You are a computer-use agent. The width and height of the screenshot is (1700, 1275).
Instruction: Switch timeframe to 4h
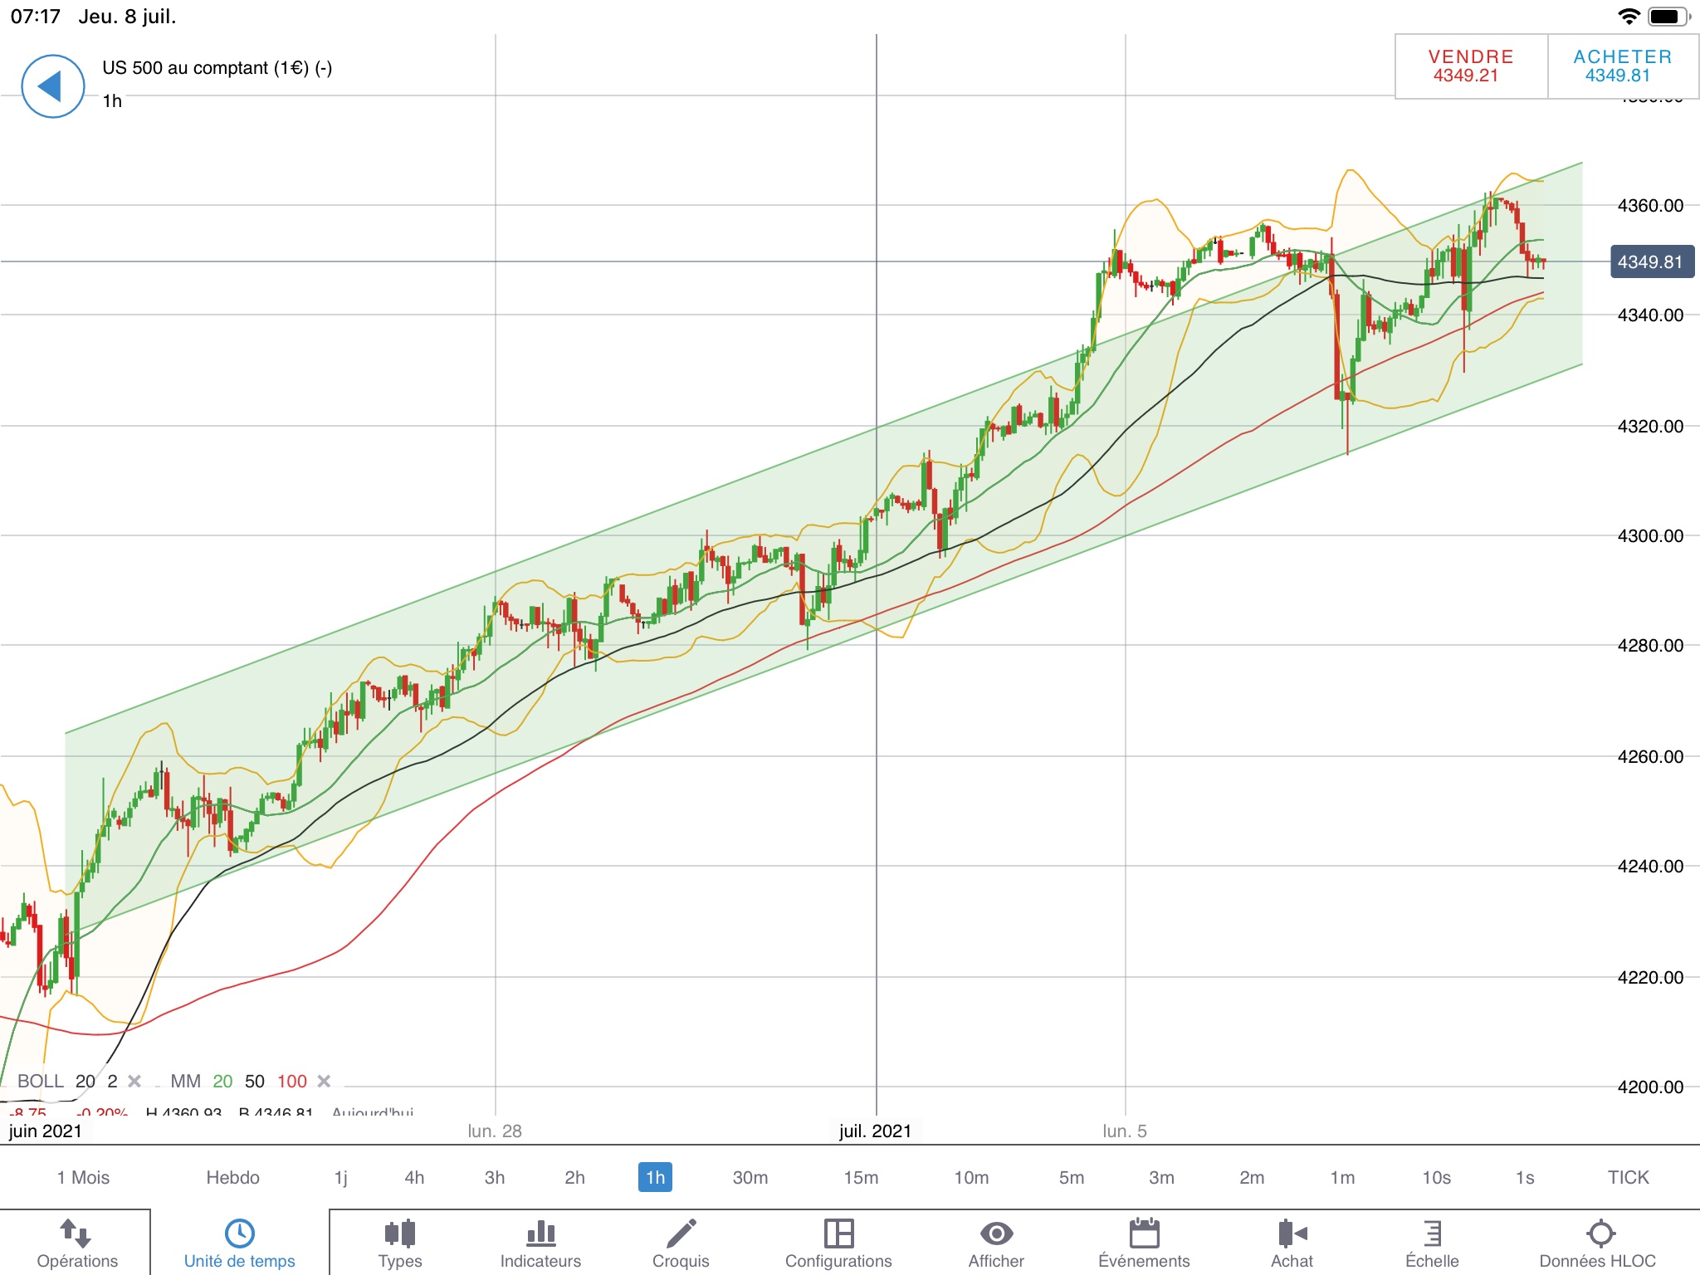point(414,1177)
